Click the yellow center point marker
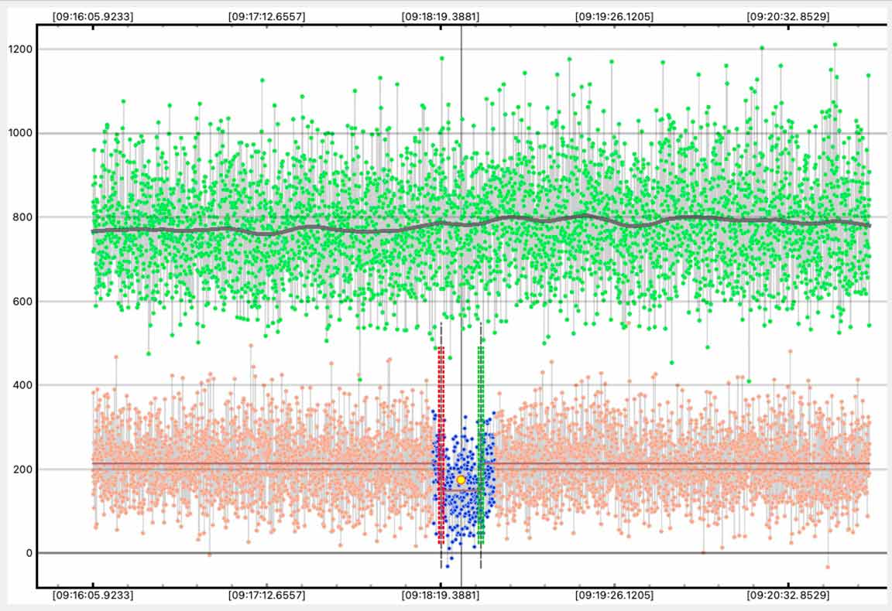Image resolution: width=892 pixels, height=611 pixels. [461, 480]
